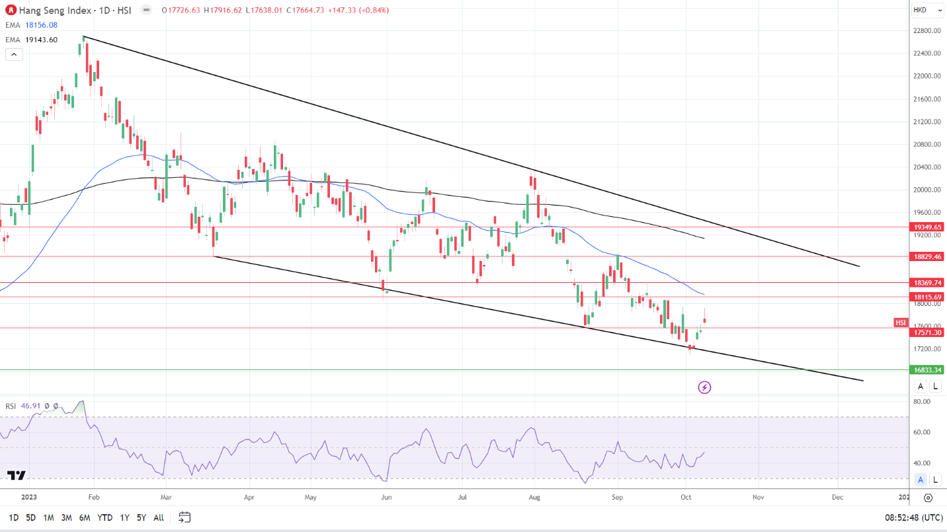Click the Dec label on the time axis
947x532 pixels.
tap(837, 497)
